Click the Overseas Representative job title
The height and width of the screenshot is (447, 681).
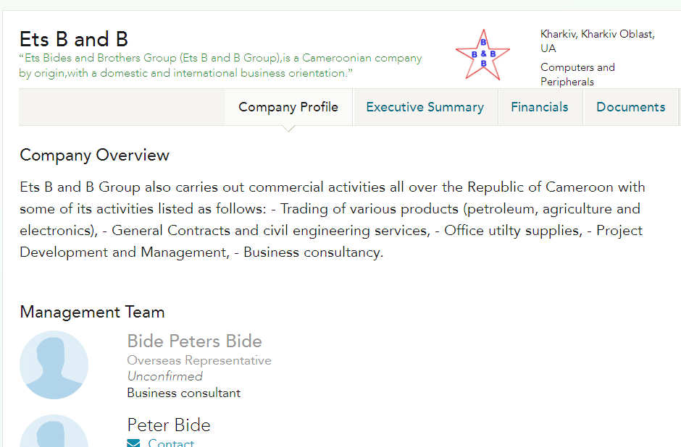click(199, 360)
